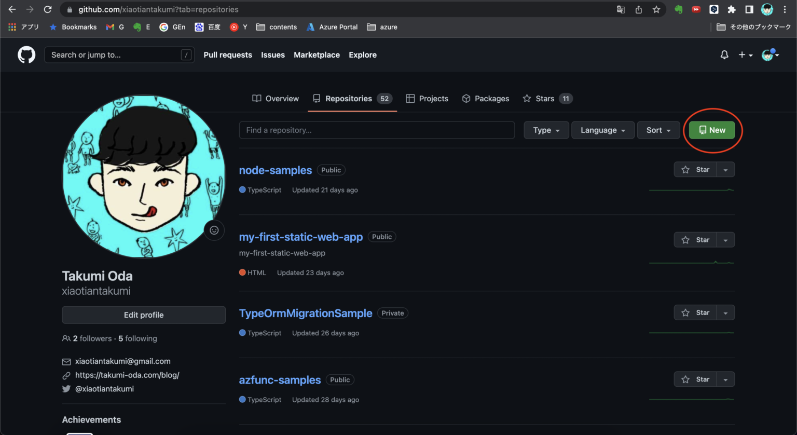Star the node-samples repository
The image size is (797, 435).
pos(695,169)
